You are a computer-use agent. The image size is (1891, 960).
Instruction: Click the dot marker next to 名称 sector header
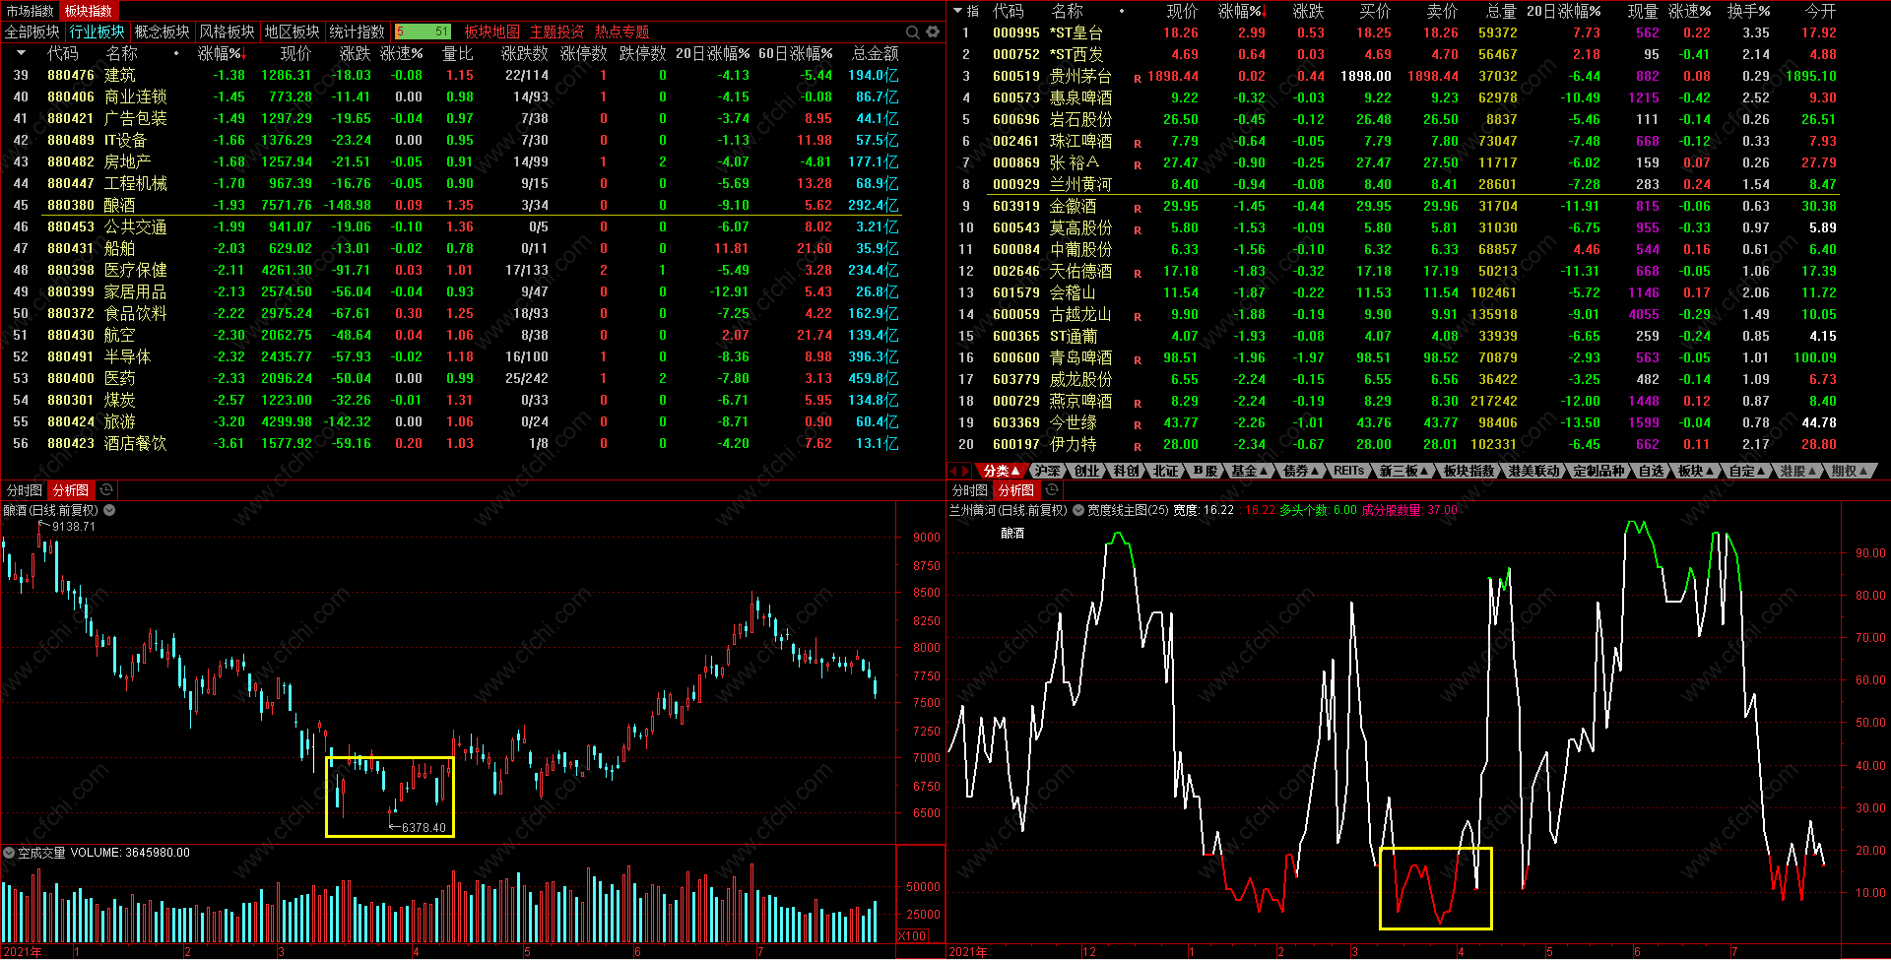176,53
